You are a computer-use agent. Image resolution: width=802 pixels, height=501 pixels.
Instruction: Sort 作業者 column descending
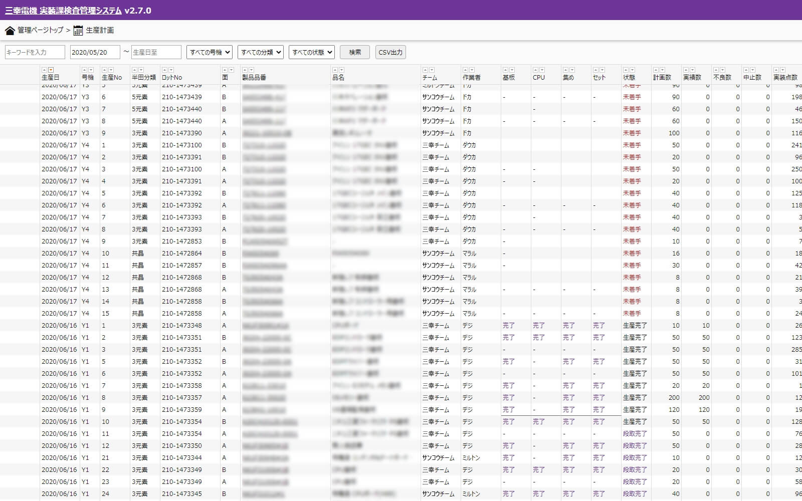[x=472, y=70]
